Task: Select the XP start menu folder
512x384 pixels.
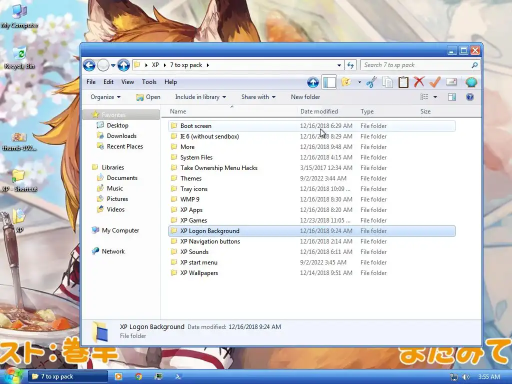Action: pos(312,262)
